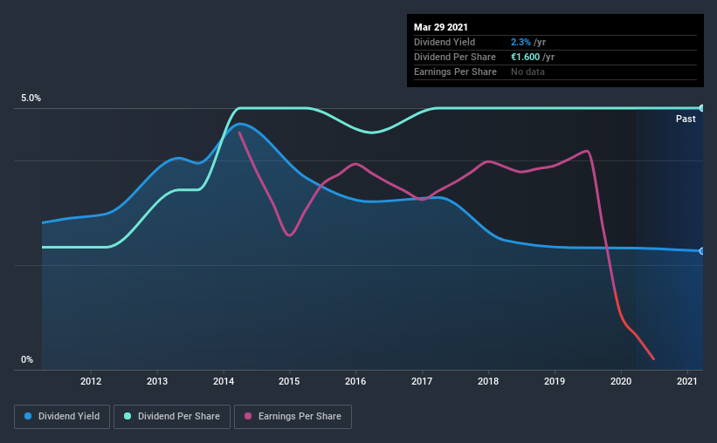Select the 2018 label on the time axis
717x443 pixels.
tap(488, 381)
